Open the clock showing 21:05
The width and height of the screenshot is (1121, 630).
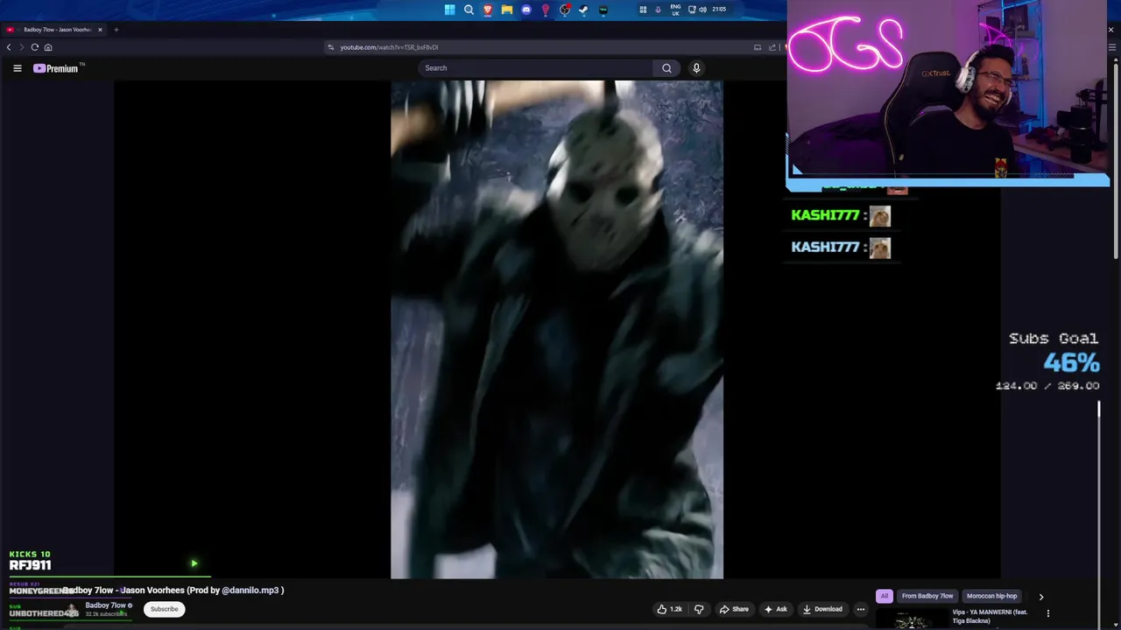click(x=719, y=10)
